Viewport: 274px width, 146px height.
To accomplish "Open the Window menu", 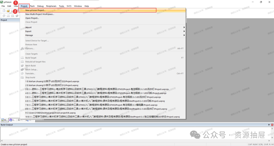I will coord(78,6).
